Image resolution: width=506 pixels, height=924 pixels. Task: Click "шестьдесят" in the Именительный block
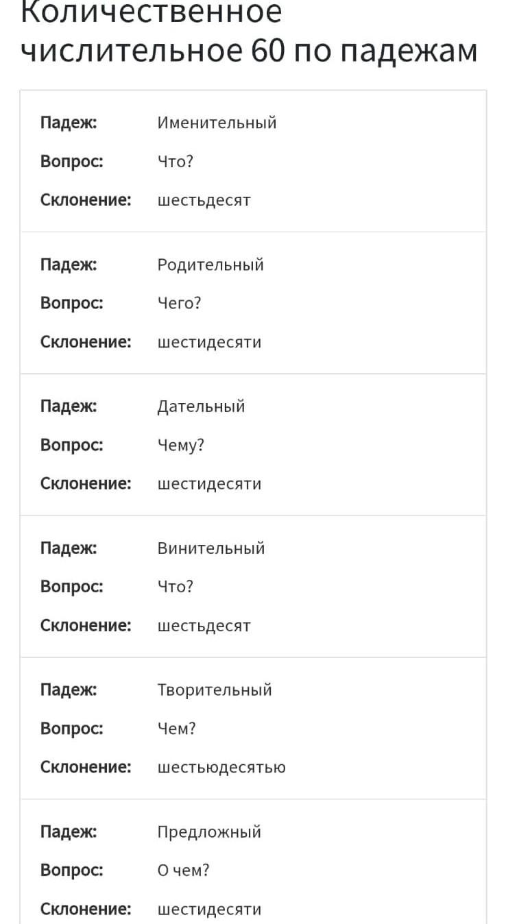pyautogui.click(x=204, y=201)
